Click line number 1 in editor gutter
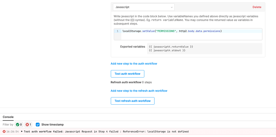Image resolution: width=276 pixels, height=137 pixels. click(118, 31)
